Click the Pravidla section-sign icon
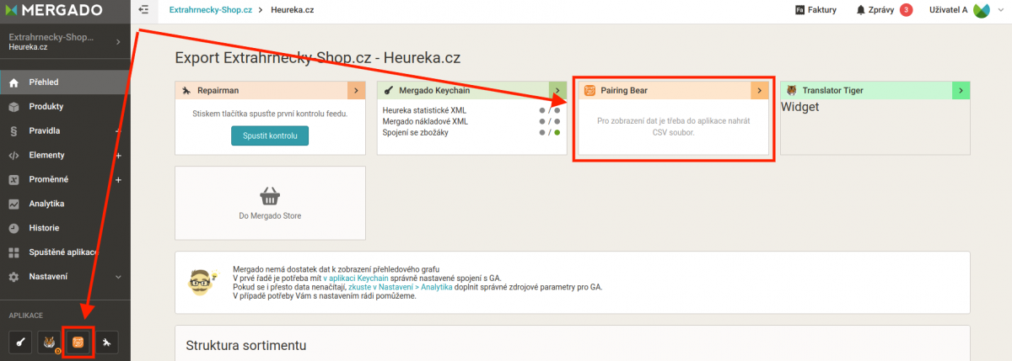Screen dimensions: 1012x361 pos(13,131)
